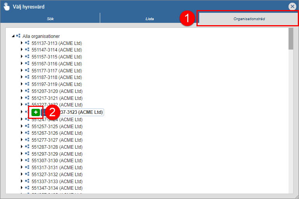The height and width of the screenshot is (199, 299).
Task: Choose organisation 551277-3127 (ACME Ltd)
Action: click(x=57, y=140)
